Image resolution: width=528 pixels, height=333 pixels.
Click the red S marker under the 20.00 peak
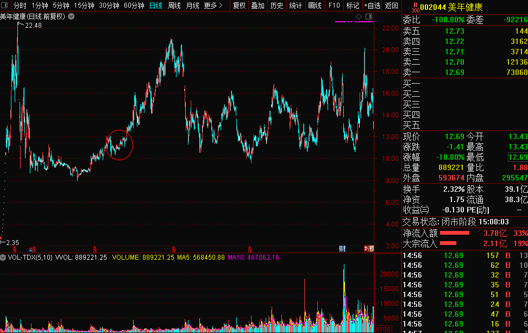[174, 249]
